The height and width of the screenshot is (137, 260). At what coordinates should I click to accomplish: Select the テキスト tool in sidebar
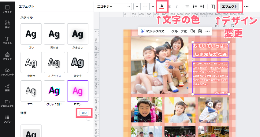coord(7,40)
